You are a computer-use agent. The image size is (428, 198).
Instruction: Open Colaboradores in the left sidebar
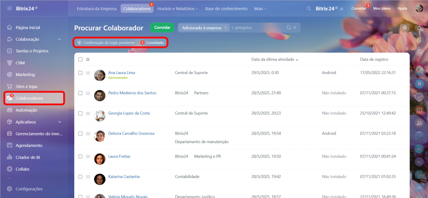[x=34, y=98]
